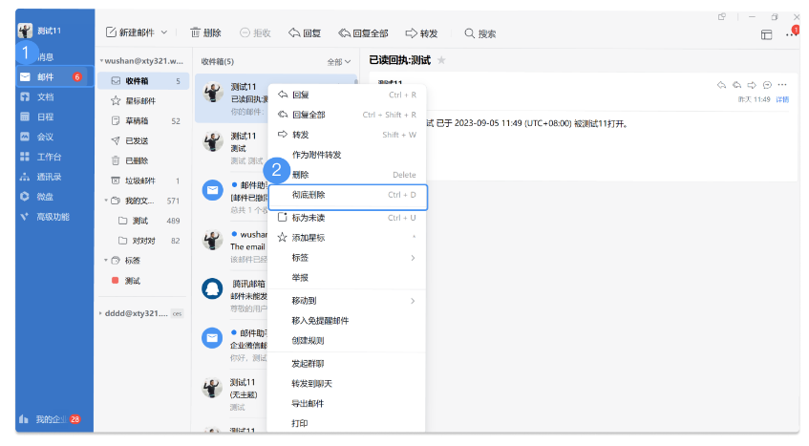Choose 举报 in context menu
809x446 pixels.
347,277
